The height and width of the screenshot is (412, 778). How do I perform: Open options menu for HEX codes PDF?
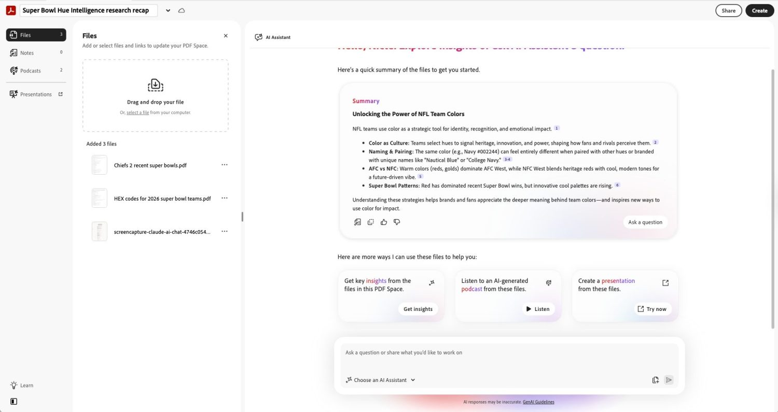tap(225, 198)
